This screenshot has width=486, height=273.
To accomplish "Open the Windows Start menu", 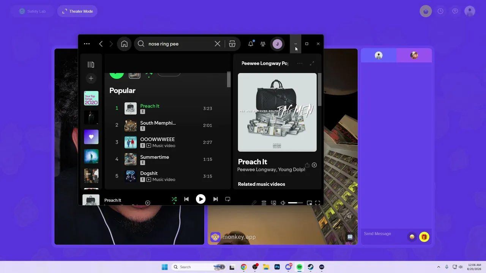I will pos(164,267).
